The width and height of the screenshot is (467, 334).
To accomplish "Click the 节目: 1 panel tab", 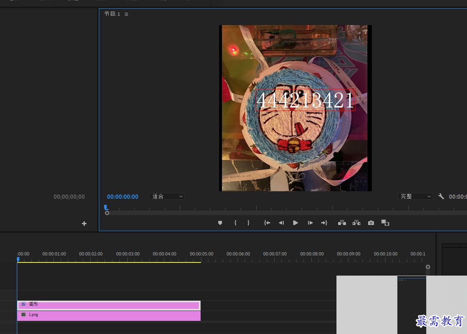I will (112, 14).
